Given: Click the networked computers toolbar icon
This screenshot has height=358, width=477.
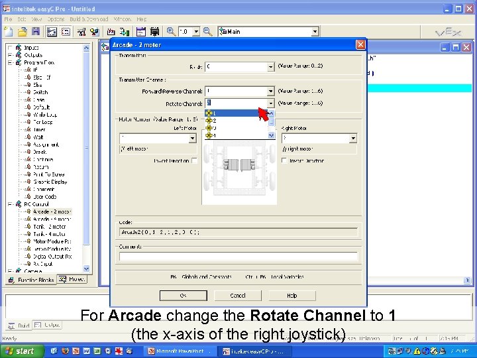Looking at the screenshot, I should pos(95,31).
